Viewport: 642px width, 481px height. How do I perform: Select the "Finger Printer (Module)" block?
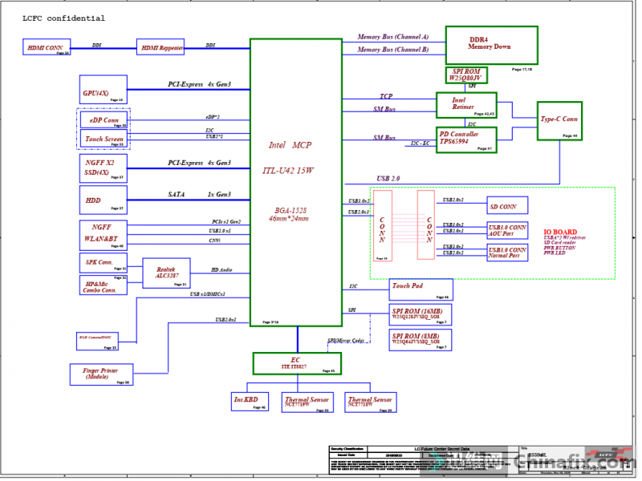pos(102,374)
